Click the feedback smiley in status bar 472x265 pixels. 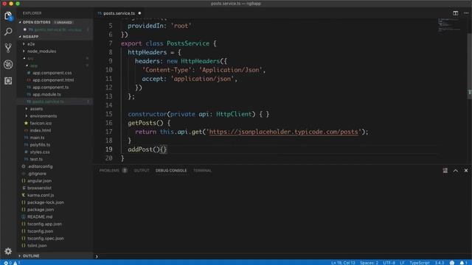452,263
